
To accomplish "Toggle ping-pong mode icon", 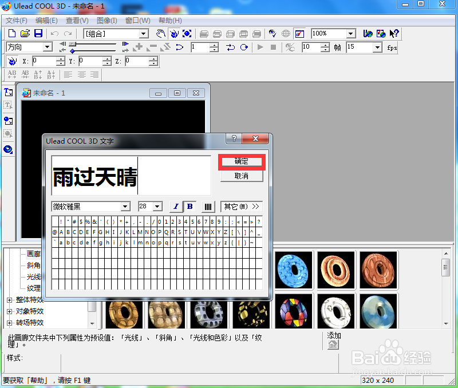I will 231,47.
